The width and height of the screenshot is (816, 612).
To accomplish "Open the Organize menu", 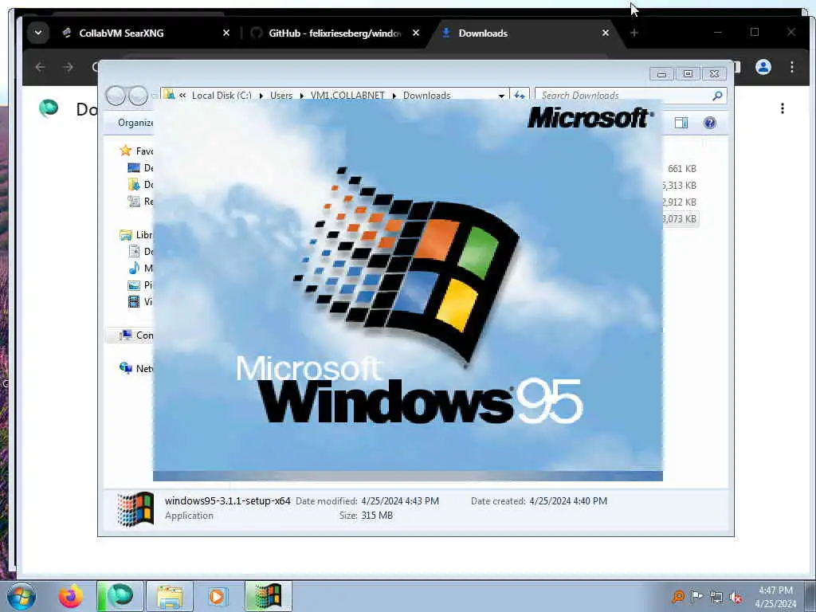I will point(135,123).
